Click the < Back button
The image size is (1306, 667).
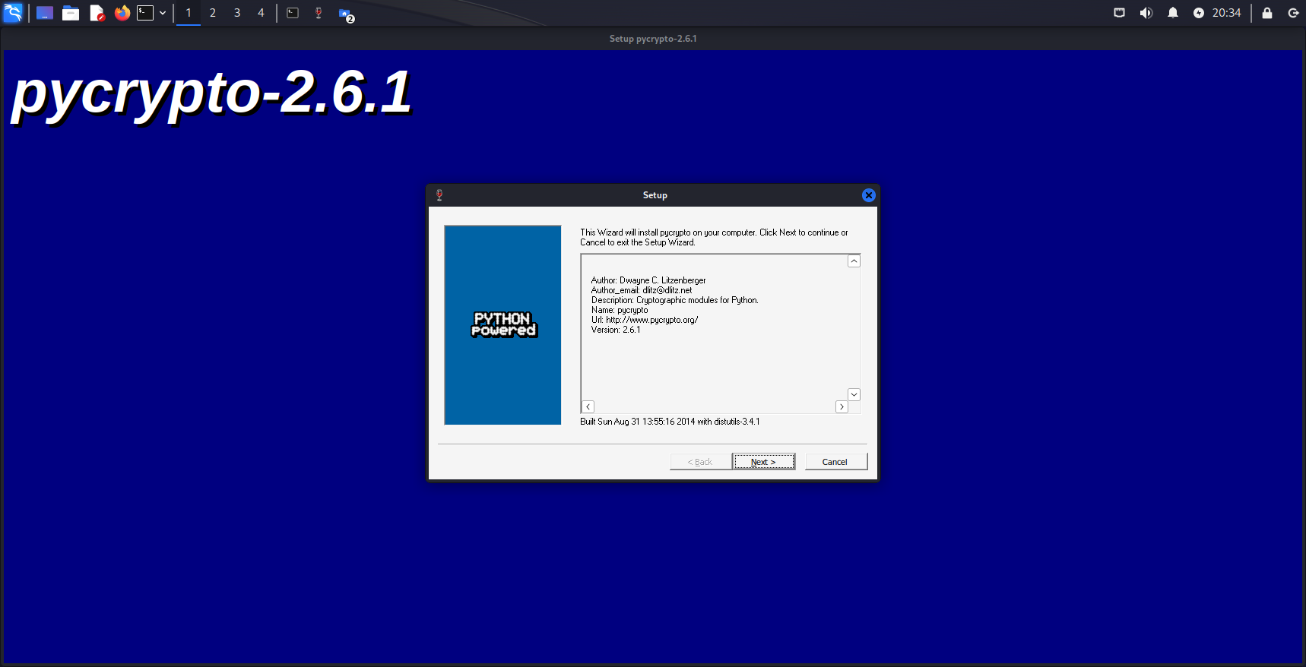tap(700, 462)
